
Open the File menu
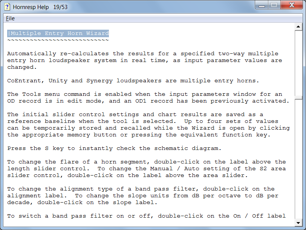click(10, 18)
